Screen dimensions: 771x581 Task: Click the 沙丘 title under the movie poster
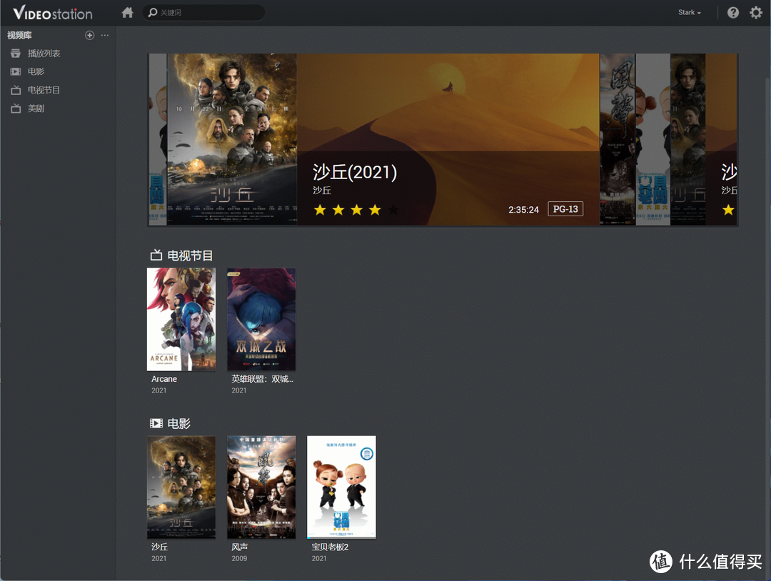[x=159, y=547]
